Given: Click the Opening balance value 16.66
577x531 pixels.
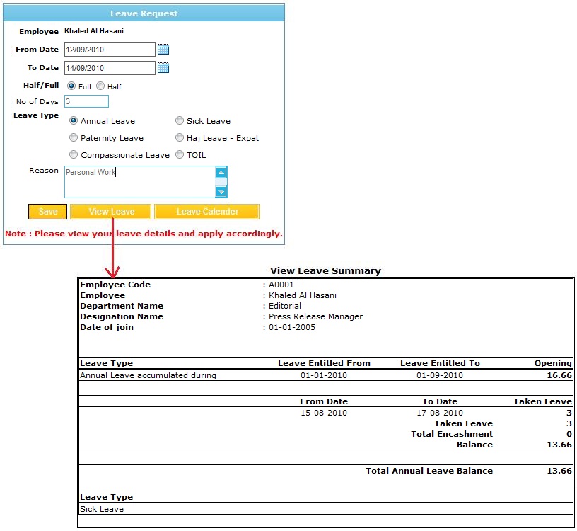Looking at the screenshot, I should point(559,375).
